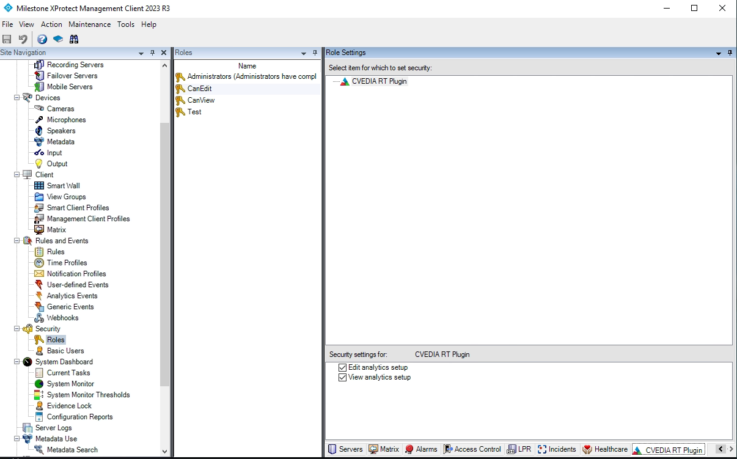Pin the Role Settings panel
This screenshot has height=459, width=737.
tap(730, 53)
